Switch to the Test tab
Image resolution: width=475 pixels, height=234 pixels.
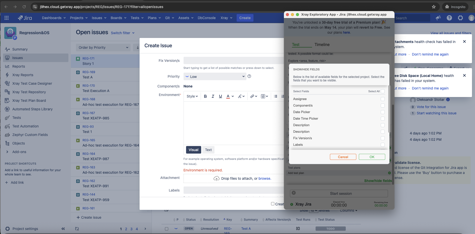point(296,44)
